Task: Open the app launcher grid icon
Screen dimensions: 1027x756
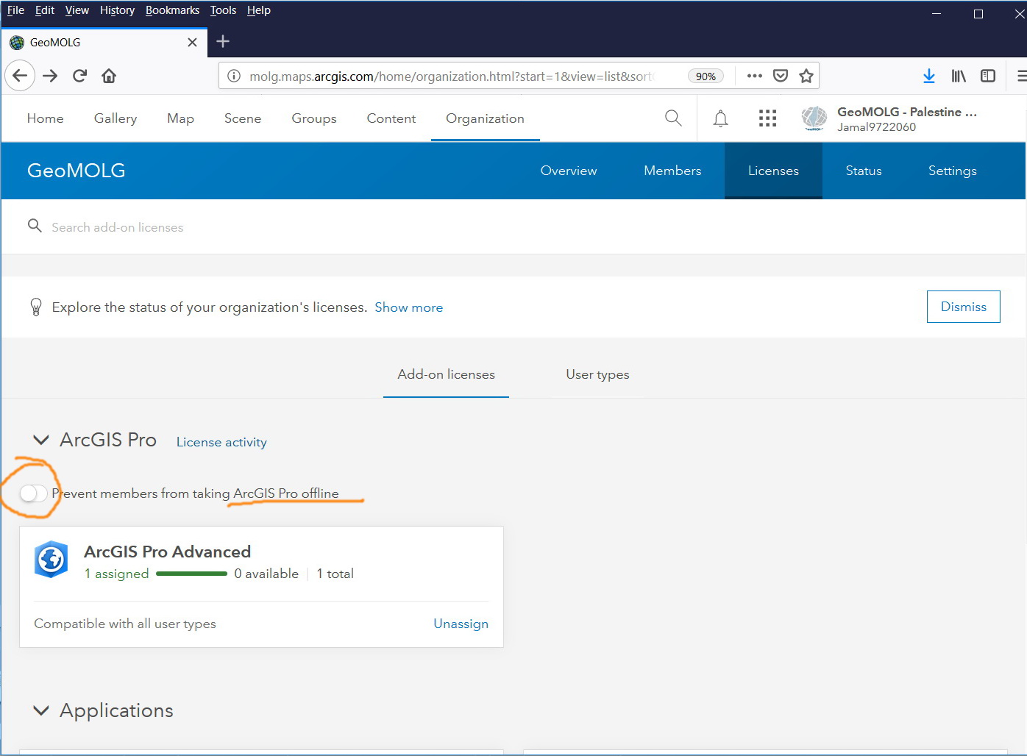Action: pyautogui.click(x=767, y=118)
